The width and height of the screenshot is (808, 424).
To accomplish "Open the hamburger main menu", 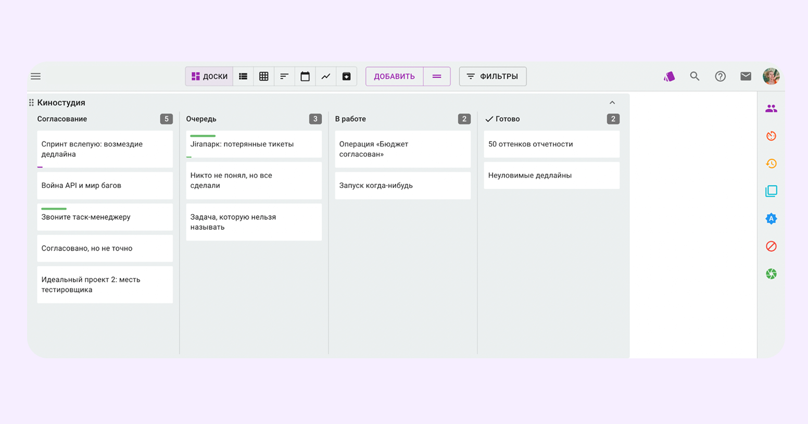I will tap(35, 76).
